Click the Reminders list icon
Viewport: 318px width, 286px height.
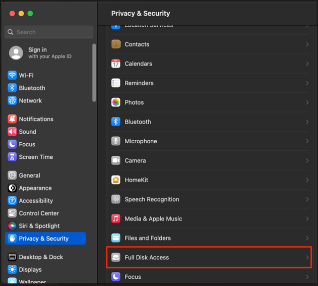(x=116, y=83)
